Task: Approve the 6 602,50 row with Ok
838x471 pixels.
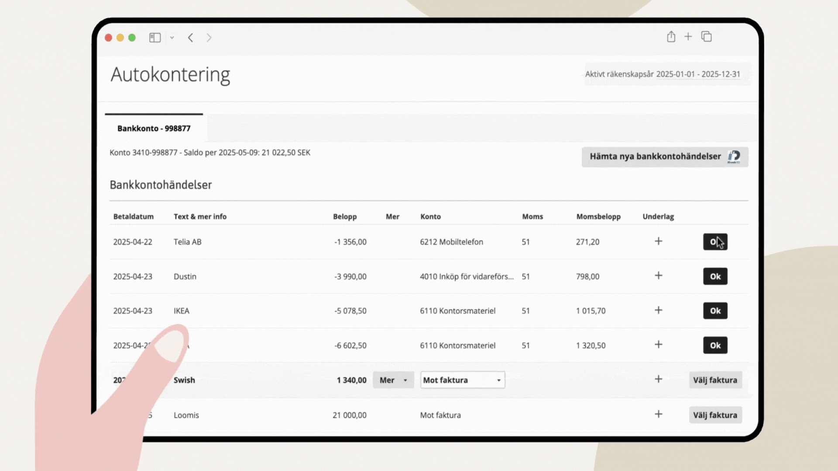Action: 715,345
